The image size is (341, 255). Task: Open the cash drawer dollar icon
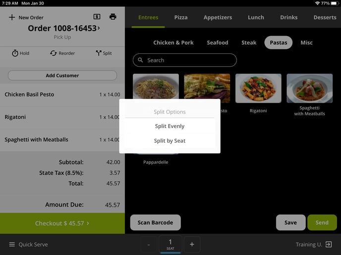coord(97,16)
